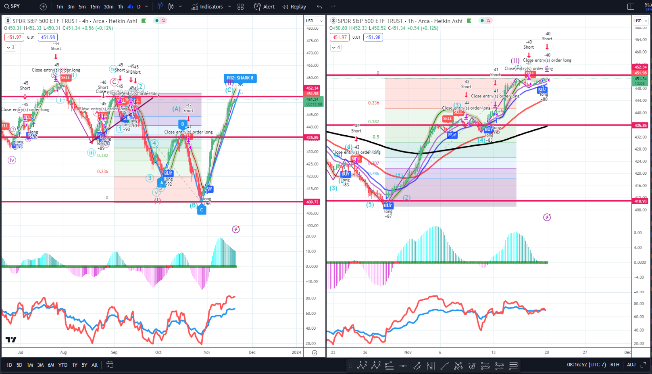
Task: Select the XABCD pattern tool icon
Action: (458, 366)
